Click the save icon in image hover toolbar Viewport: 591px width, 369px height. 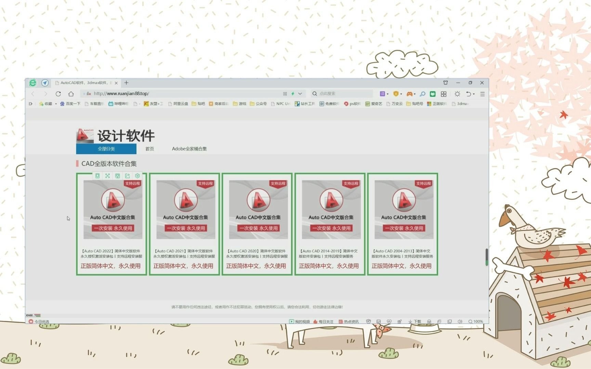point(117,176)
